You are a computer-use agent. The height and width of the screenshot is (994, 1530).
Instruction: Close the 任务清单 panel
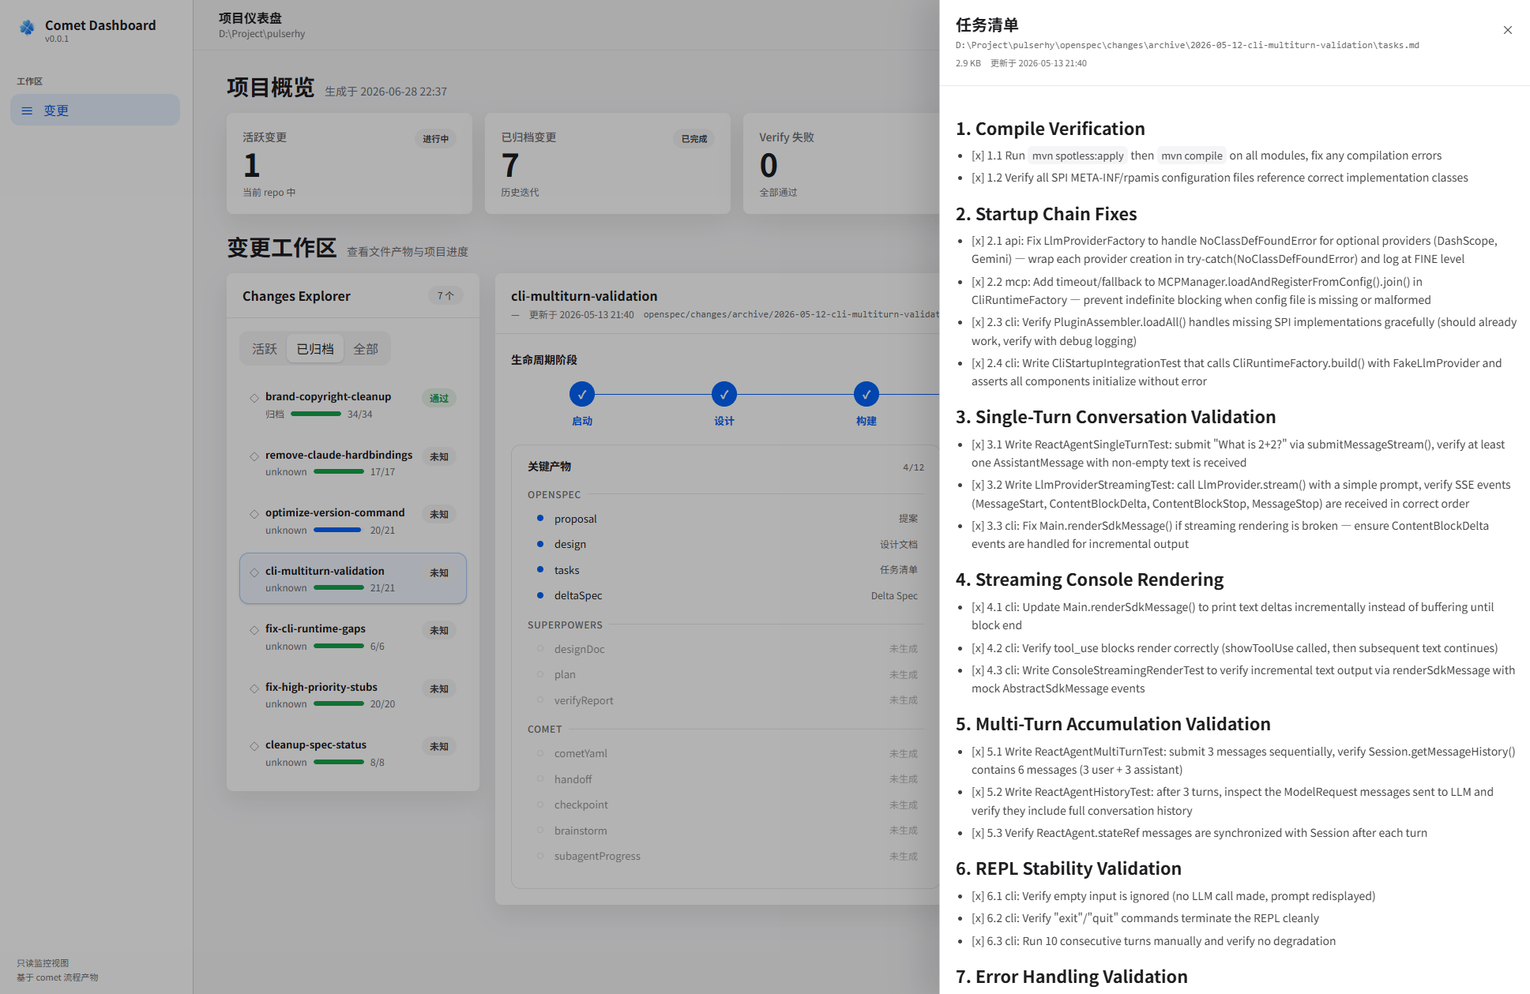(1507, 30)
